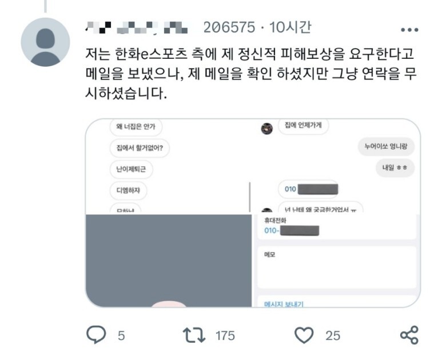442x360 pixels.
Task: Click the pixelated username of the author
Action: (x=137, y=27)
